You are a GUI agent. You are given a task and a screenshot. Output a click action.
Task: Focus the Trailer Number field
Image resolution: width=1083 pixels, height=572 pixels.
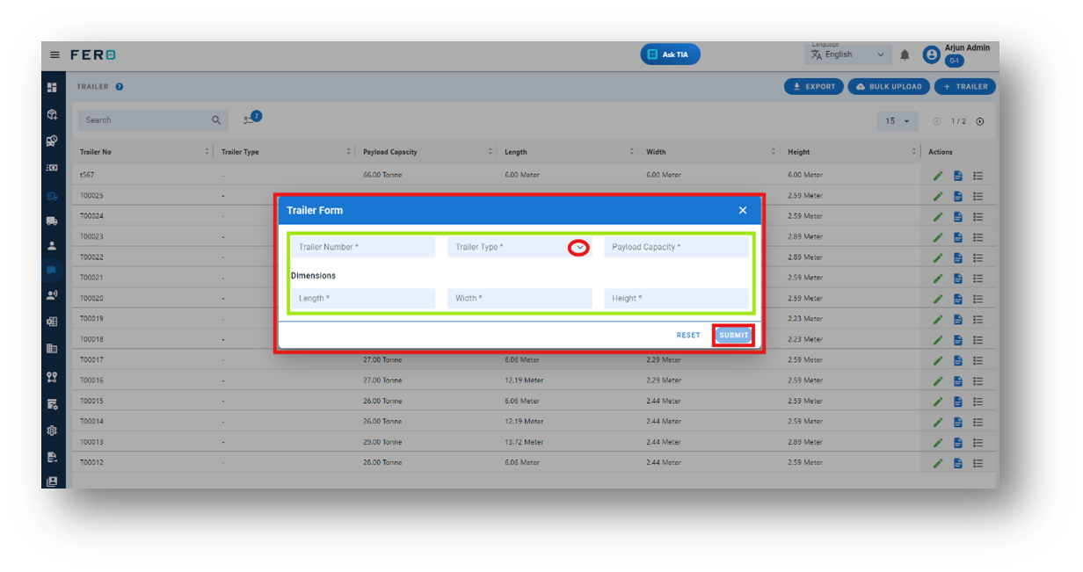click(363, 247)
